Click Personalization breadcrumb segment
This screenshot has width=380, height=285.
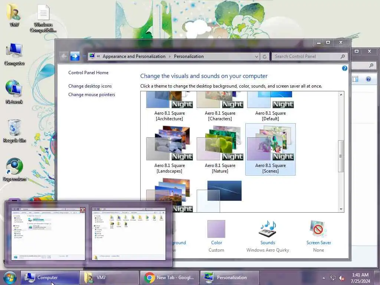point(189,56)
